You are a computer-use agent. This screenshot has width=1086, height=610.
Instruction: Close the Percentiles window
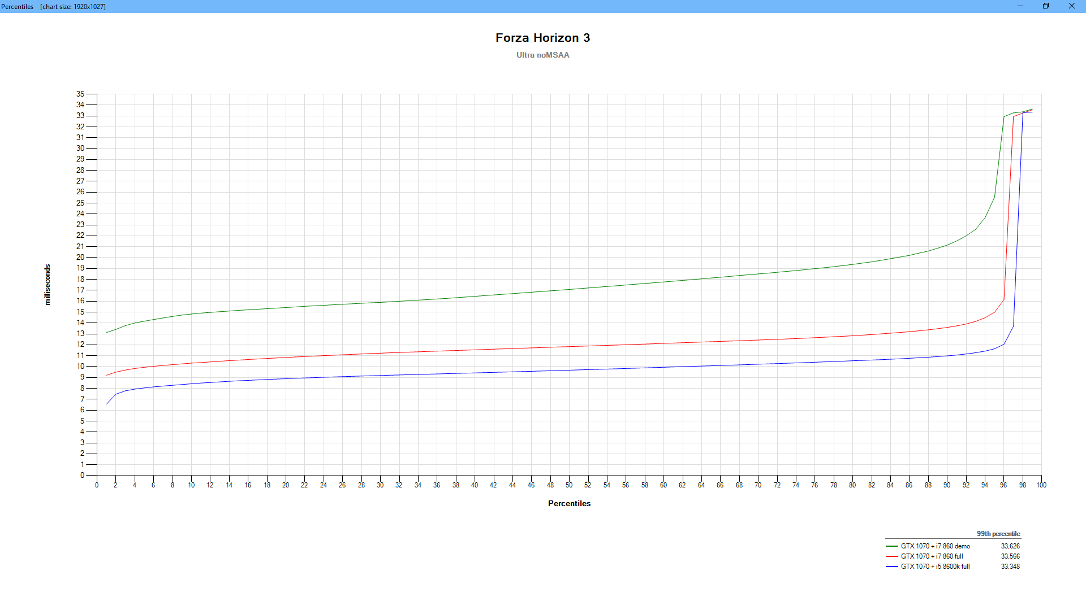click(x=1072, y=6)
